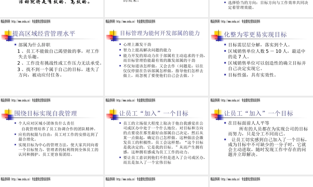Select the paragraph starting 员工的立场很大程度上
This screenshot has width=313, height=187.
coord(163,138)
